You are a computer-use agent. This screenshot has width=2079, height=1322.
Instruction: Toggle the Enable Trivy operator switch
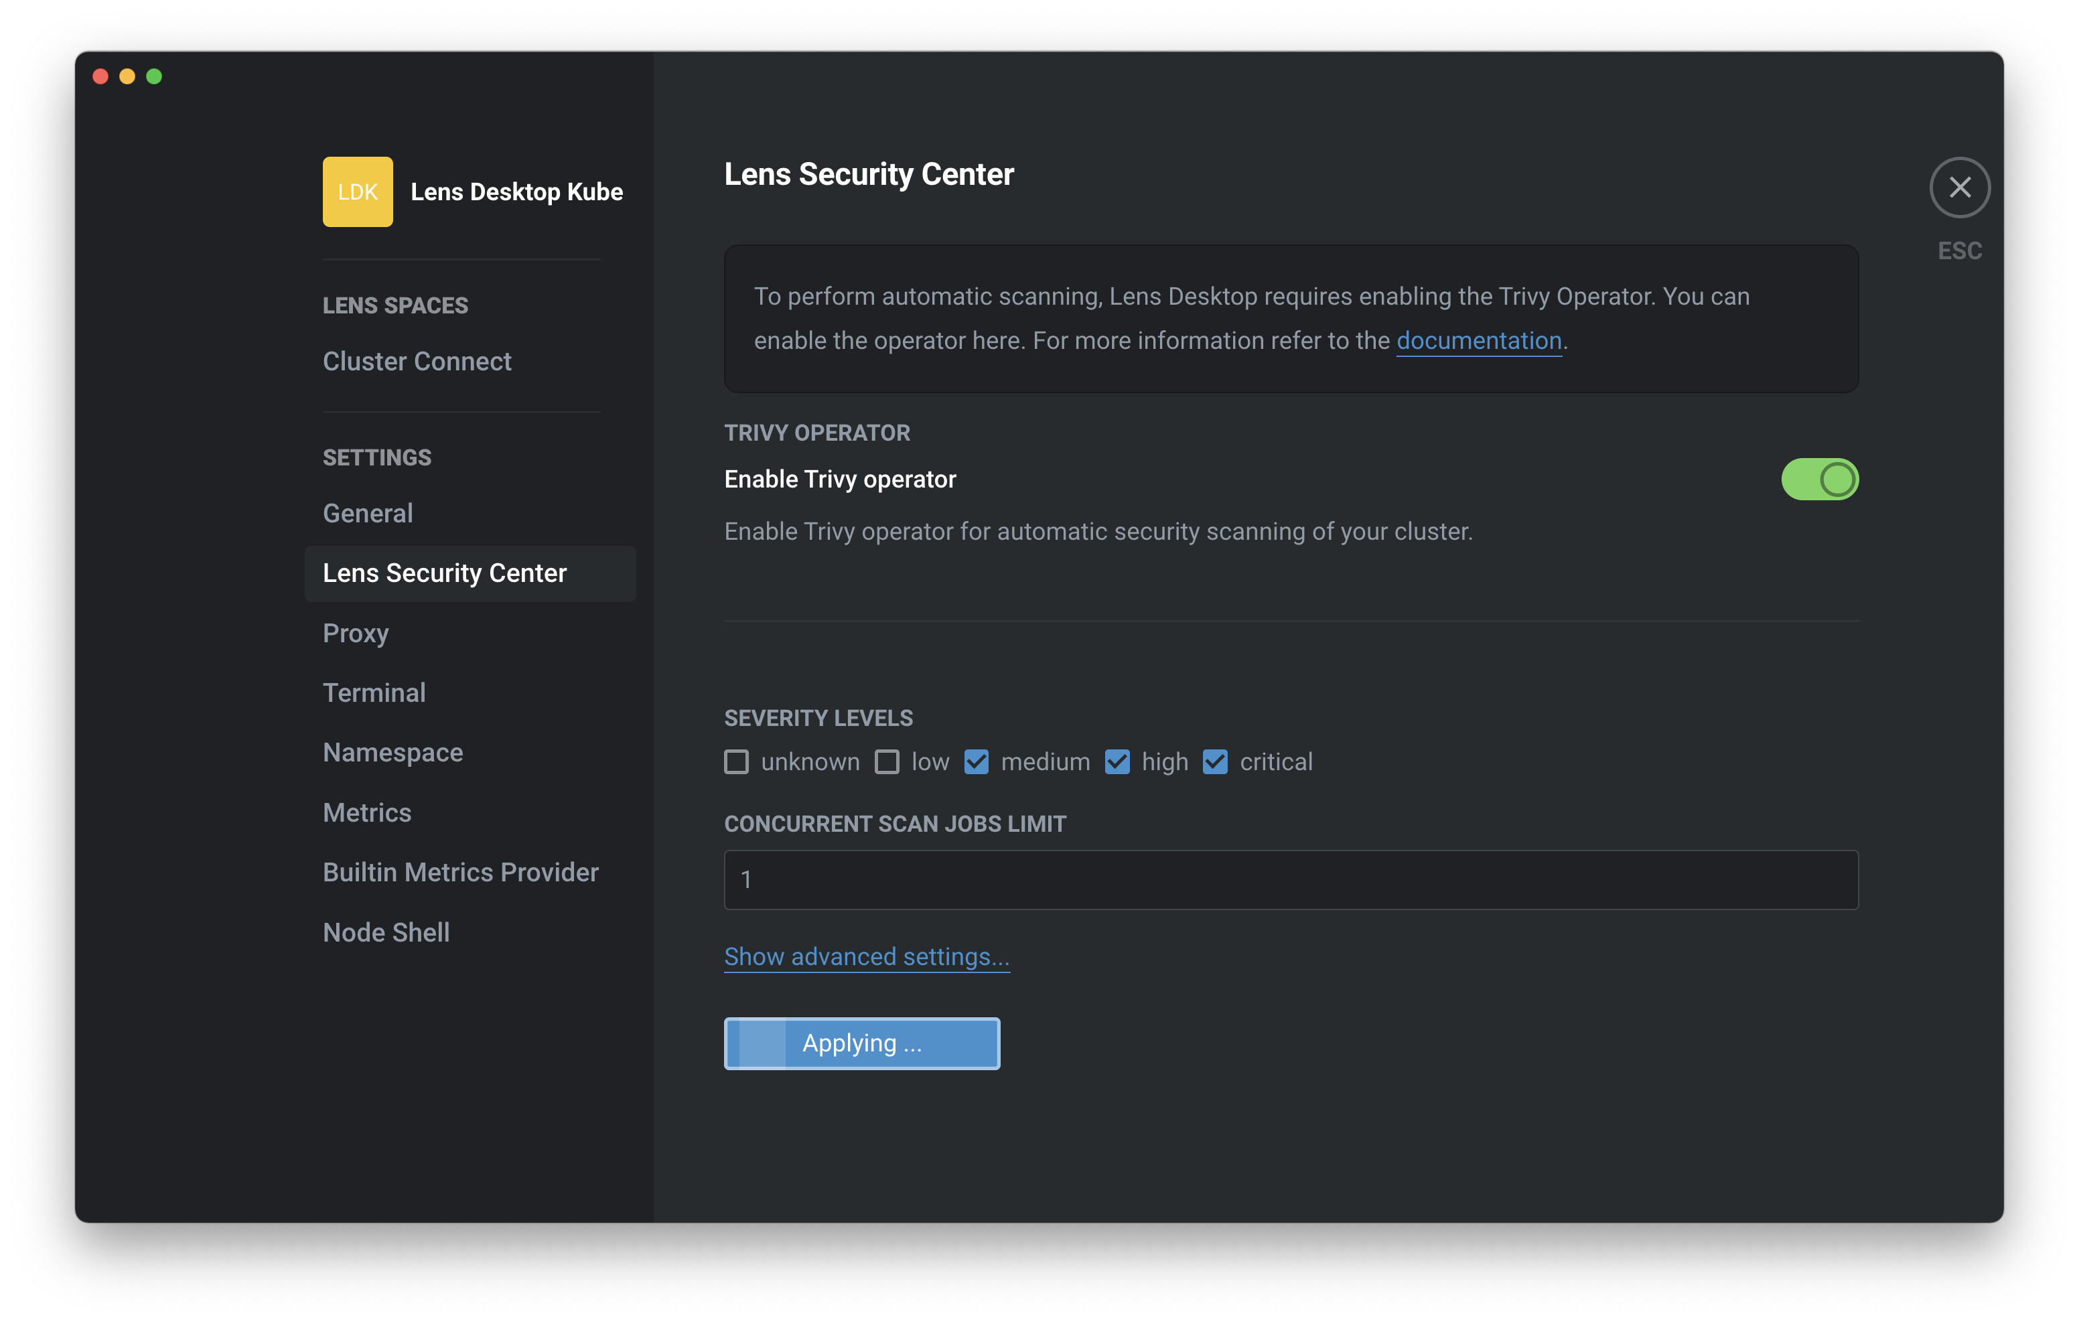(x=1819, y=480)
